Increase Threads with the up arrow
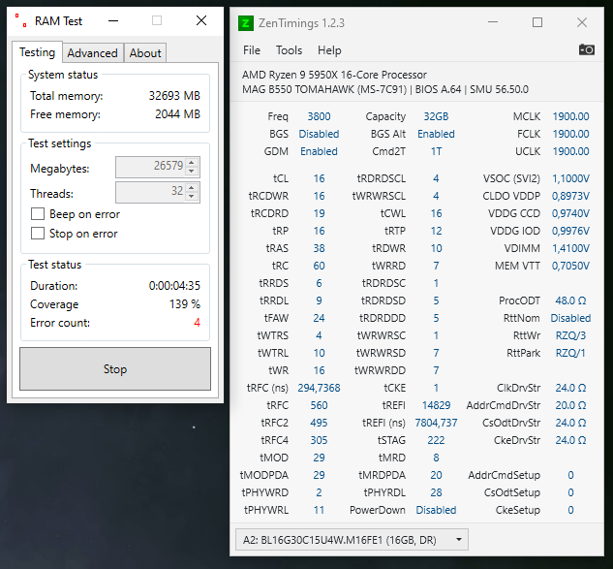Image resolution: width=613 pixels, height=569 pixels. tap(192, 187)
